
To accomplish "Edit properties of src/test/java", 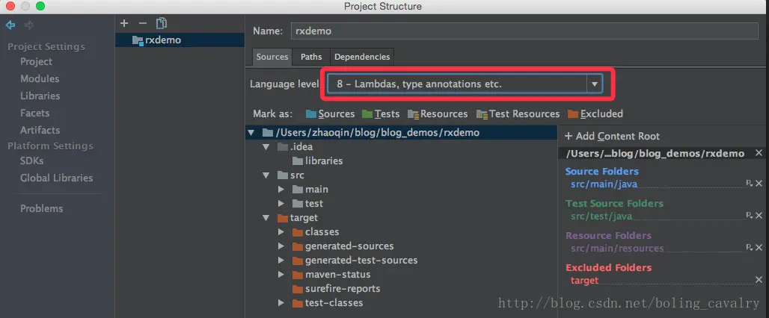I will tap(749, 215).
